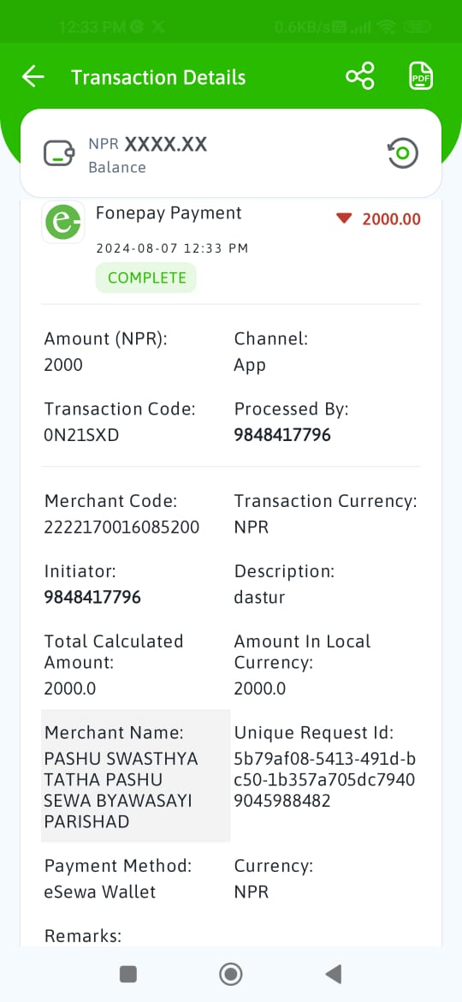The image size is (462, 1002).
Task: Tap the Transaction Details title
Action: [x=158, y=77]
